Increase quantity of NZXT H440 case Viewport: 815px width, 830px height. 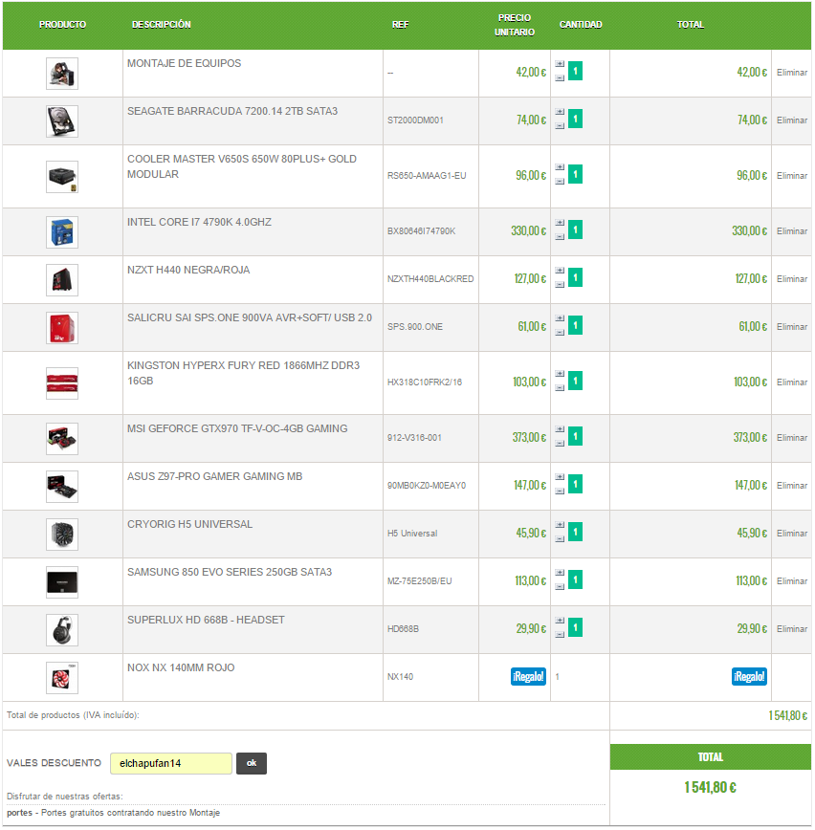point(560,271)
